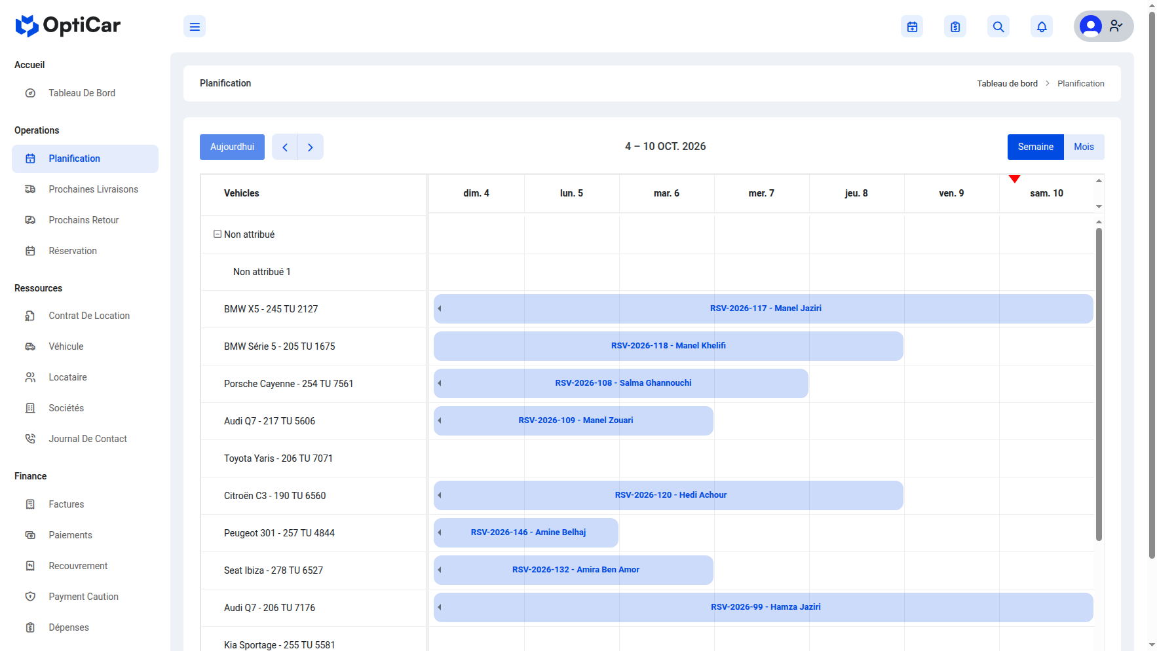The height and width of the screenshot is (651, 1157).
Task: Click the Dépenses icon
Action: 30,627
